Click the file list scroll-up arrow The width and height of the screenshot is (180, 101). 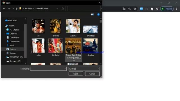pyautogui.click(x=101, y=19)
